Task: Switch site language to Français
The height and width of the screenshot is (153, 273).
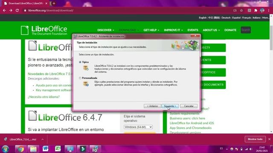Action: pyautogui.click(x=247, y=18)
